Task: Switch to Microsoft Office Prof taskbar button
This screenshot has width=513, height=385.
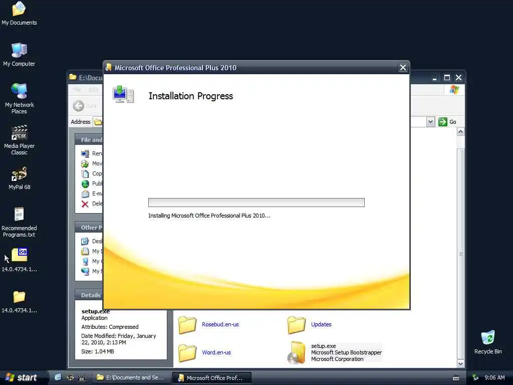Action: [x=212, y=378]
